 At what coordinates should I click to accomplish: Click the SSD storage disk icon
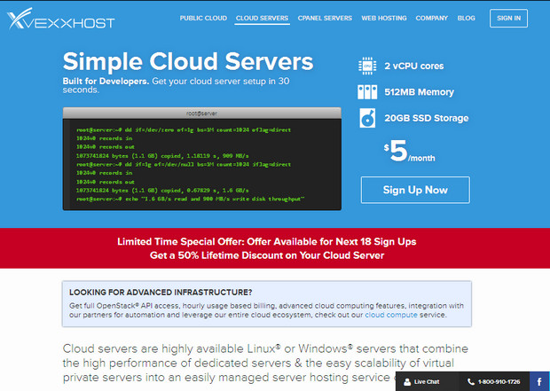pos(367,118)
